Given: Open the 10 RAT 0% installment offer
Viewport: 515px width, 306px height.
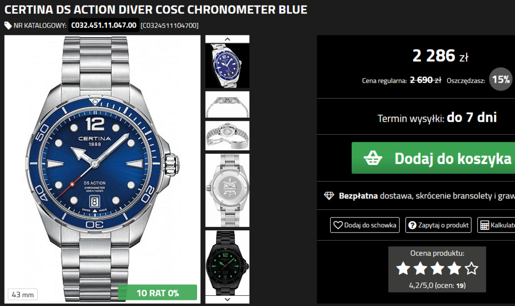Looking at the screenshot, I should 158,293.
